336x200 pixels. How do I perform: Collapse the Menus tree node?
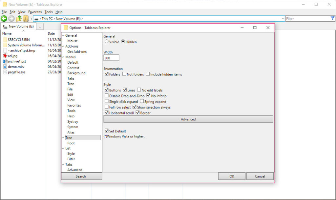tap(63, 57)
